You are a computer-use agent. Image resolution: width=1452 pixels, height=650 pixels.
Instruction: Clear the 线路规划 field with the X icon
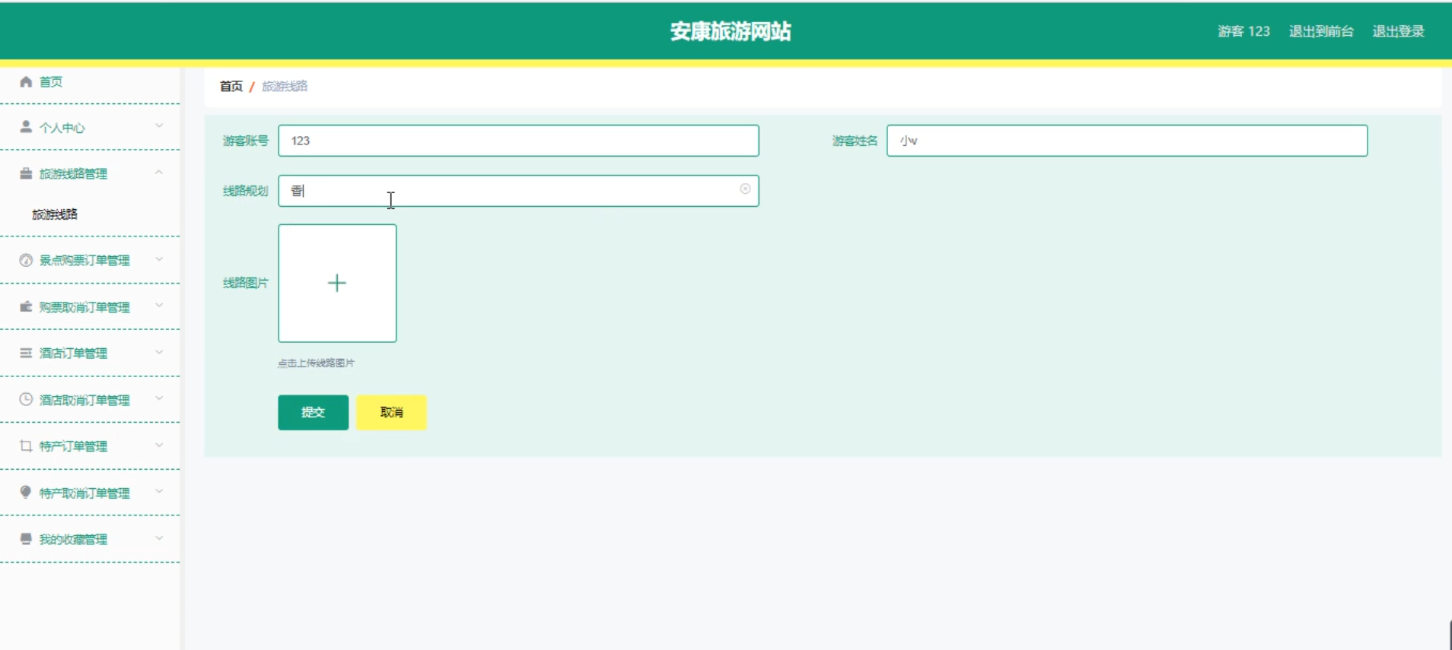coord(745,189)
